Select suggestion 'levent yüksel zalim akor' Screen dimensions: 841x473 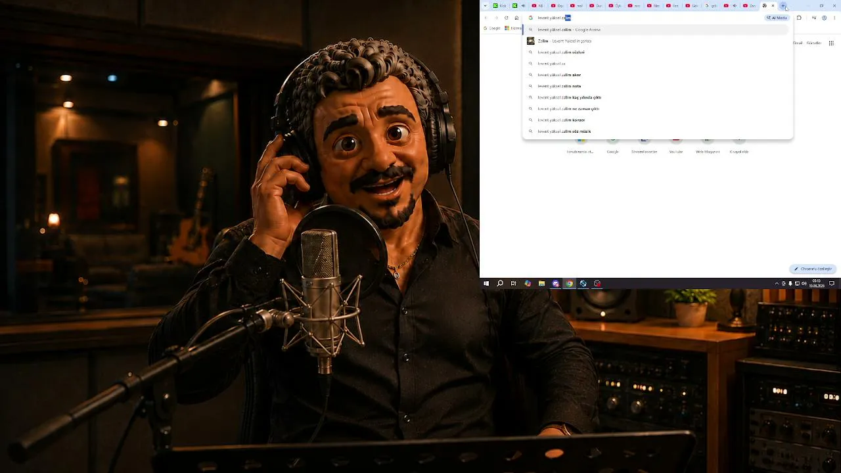[658, 75]
